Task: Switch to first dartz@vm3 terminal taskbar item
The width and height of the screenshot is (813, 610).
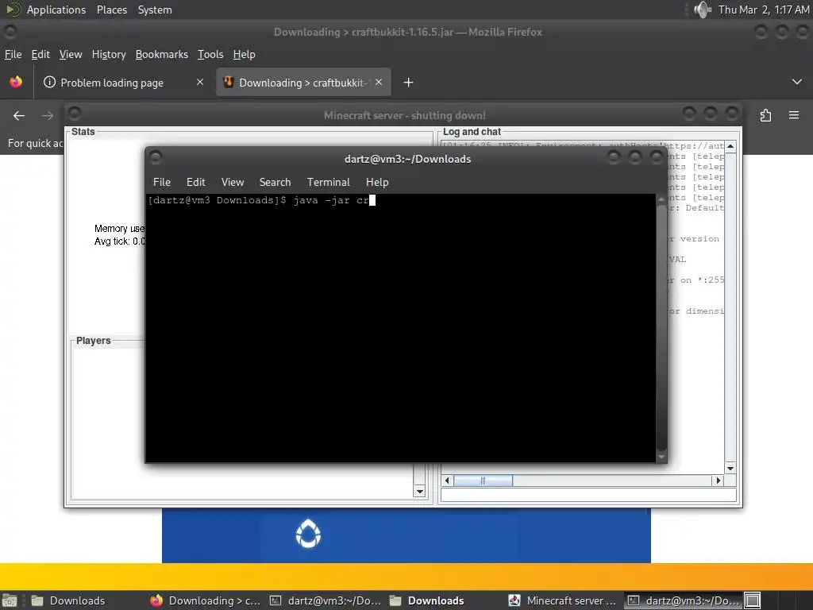Action: 326,600
